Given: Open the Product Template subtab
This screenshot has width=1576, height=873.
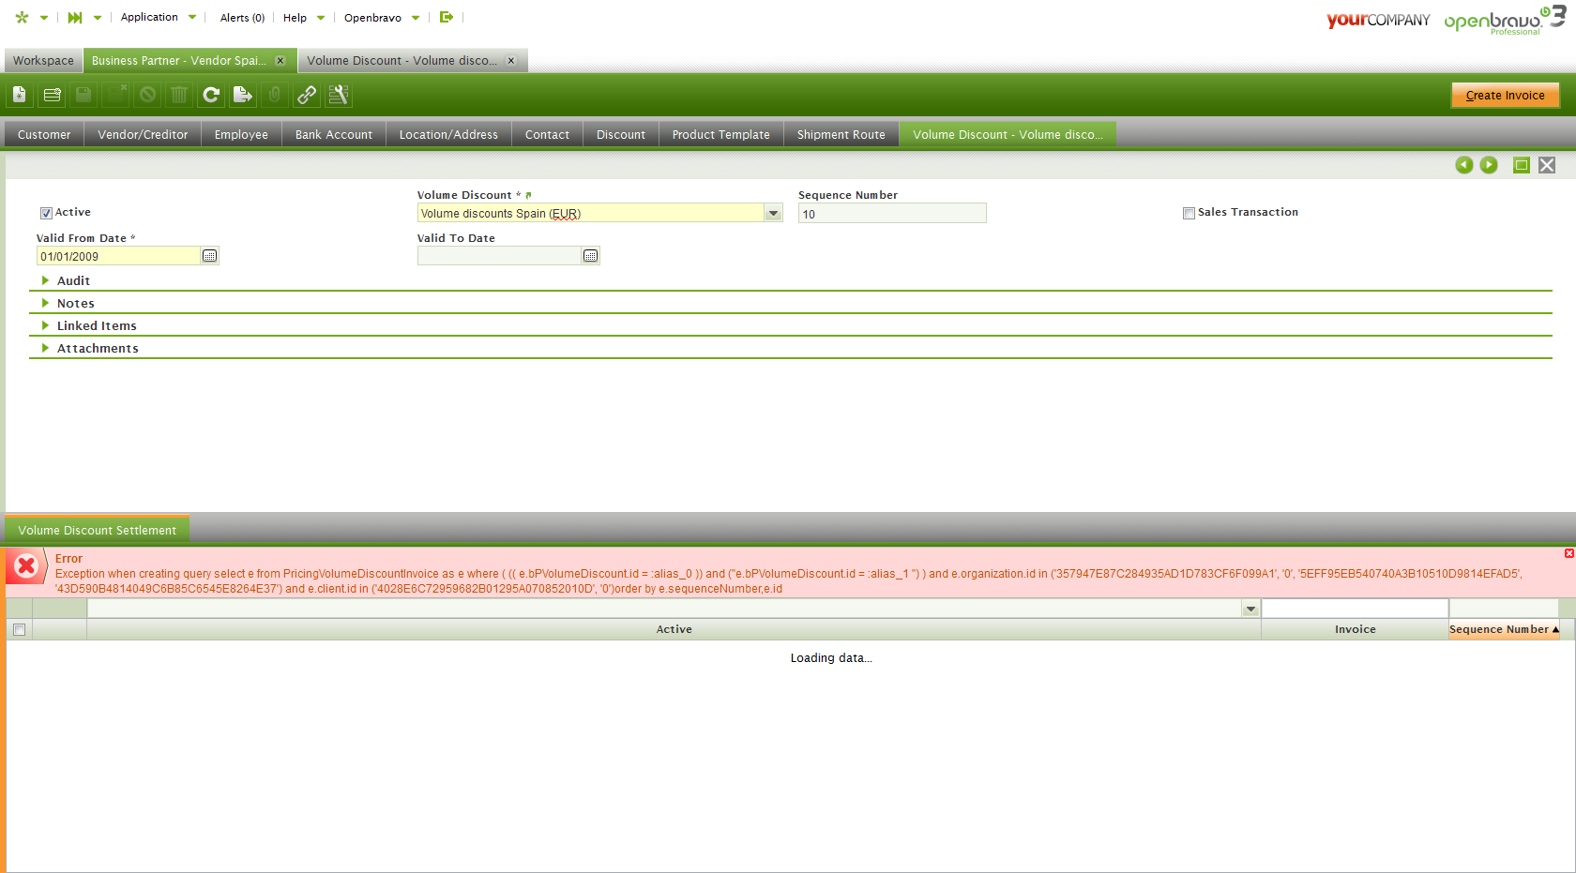Looking at the screenshot, I should [x=721, y=135].
